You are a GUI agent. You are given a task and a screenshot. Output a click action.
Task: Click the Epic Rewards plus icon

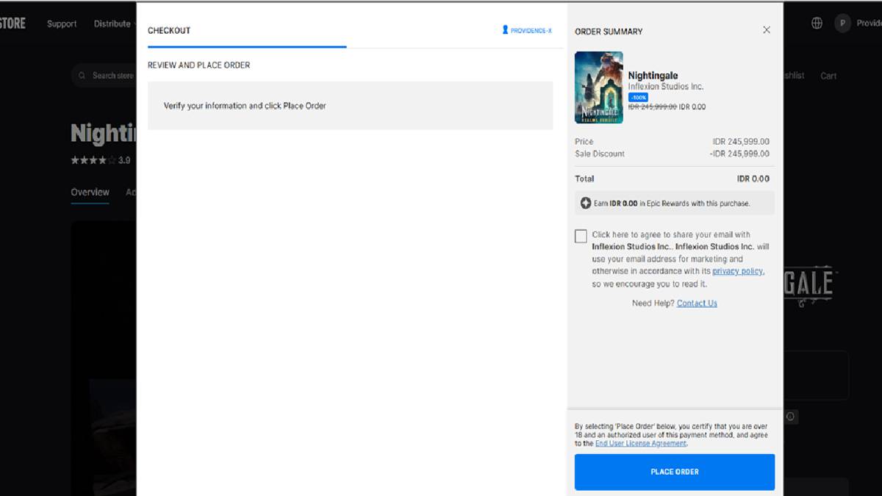coord(586,204)
